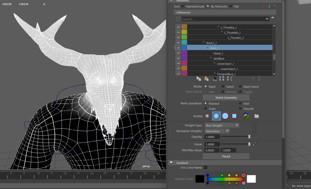
Task: Click the Hammer weights icon
Action: 214,79
